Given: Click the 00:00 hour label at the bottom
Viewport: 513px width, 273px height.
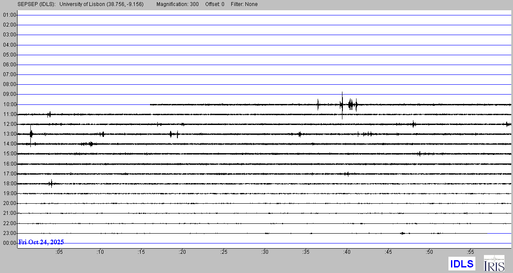Looking at the screenshot, I should tap(9, 243).
